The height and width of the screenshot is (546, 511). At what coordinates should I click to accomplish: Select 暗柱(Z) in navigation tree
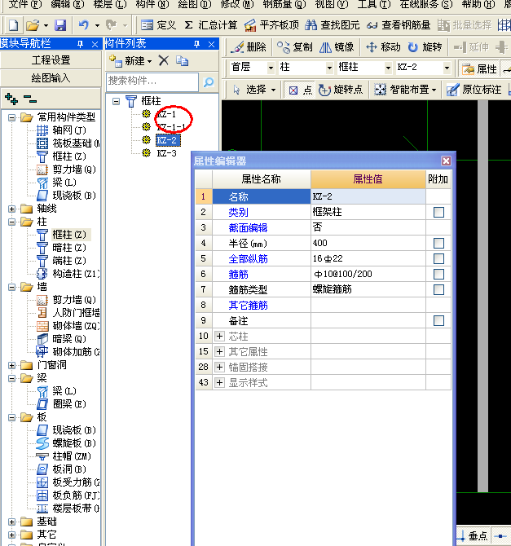coord(69,248)
